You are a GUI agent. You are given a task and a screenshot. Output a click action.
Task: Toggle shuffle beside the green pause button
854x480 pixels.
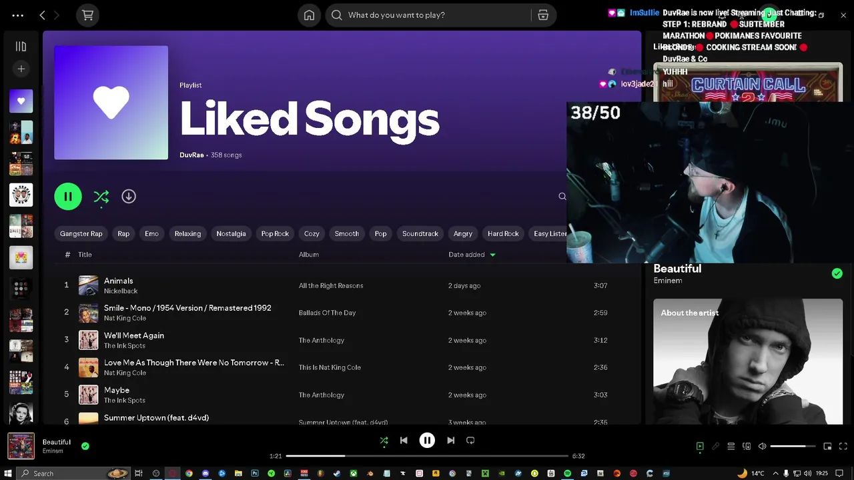[x=101, y=197]
